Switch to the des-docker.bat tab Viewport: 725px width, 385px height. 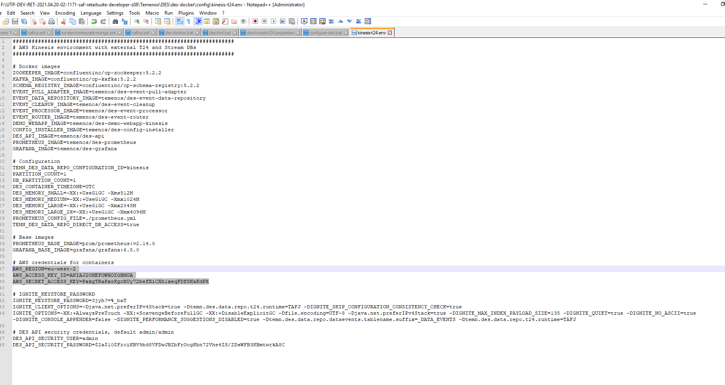tap(179, 33)
